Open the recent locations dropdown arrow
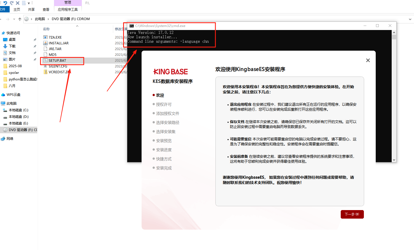This screenshot has height=250, width=414. (x=14, y=19)
